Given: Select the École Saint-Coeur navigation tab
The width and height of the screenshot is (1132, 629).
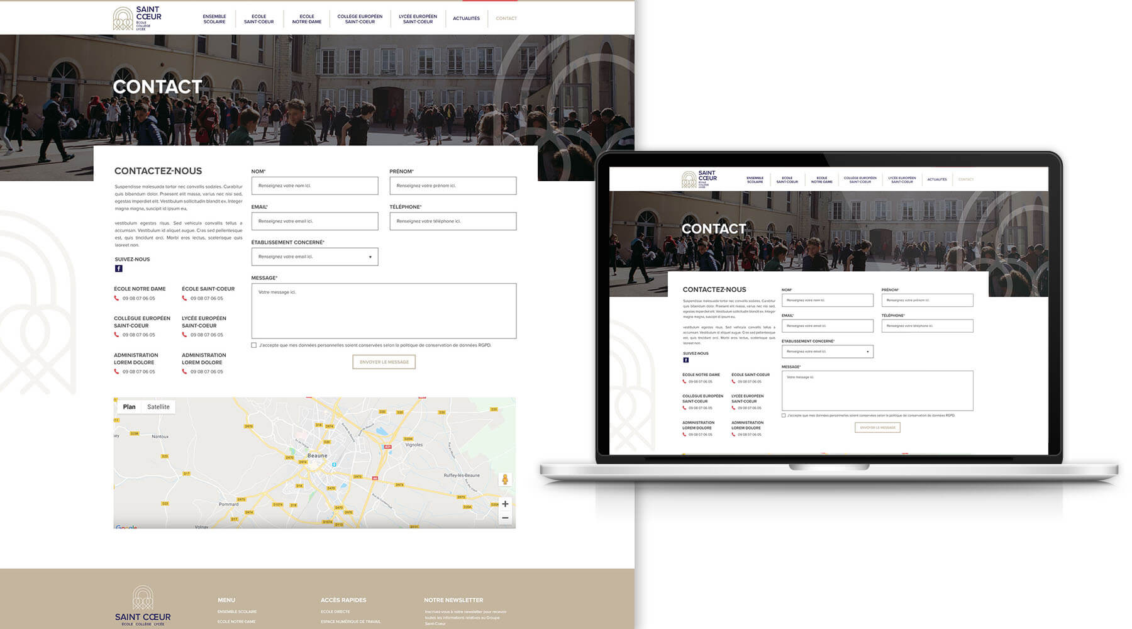Looking at the screenshot, I should click(259, 18).
